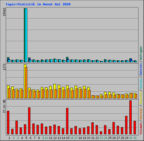The image size is (144, 141).
Task: Click the green requests bar for day 15
Action: point(67,58)
